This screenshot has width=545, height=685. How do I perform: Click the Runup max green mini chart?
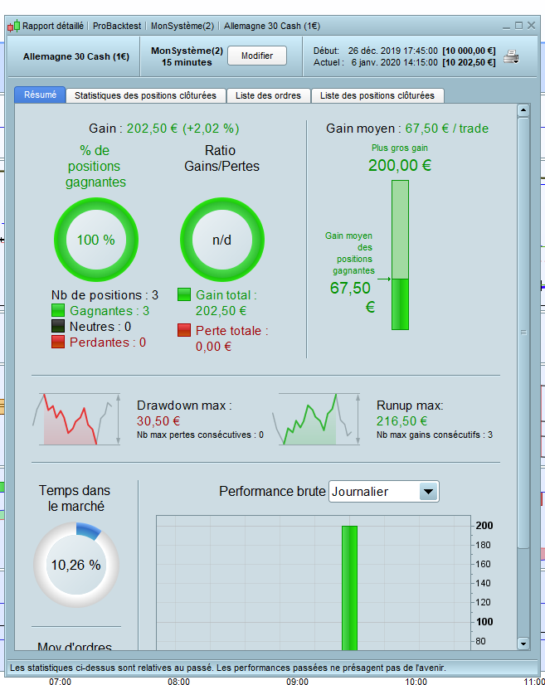(x=315, y=419)
